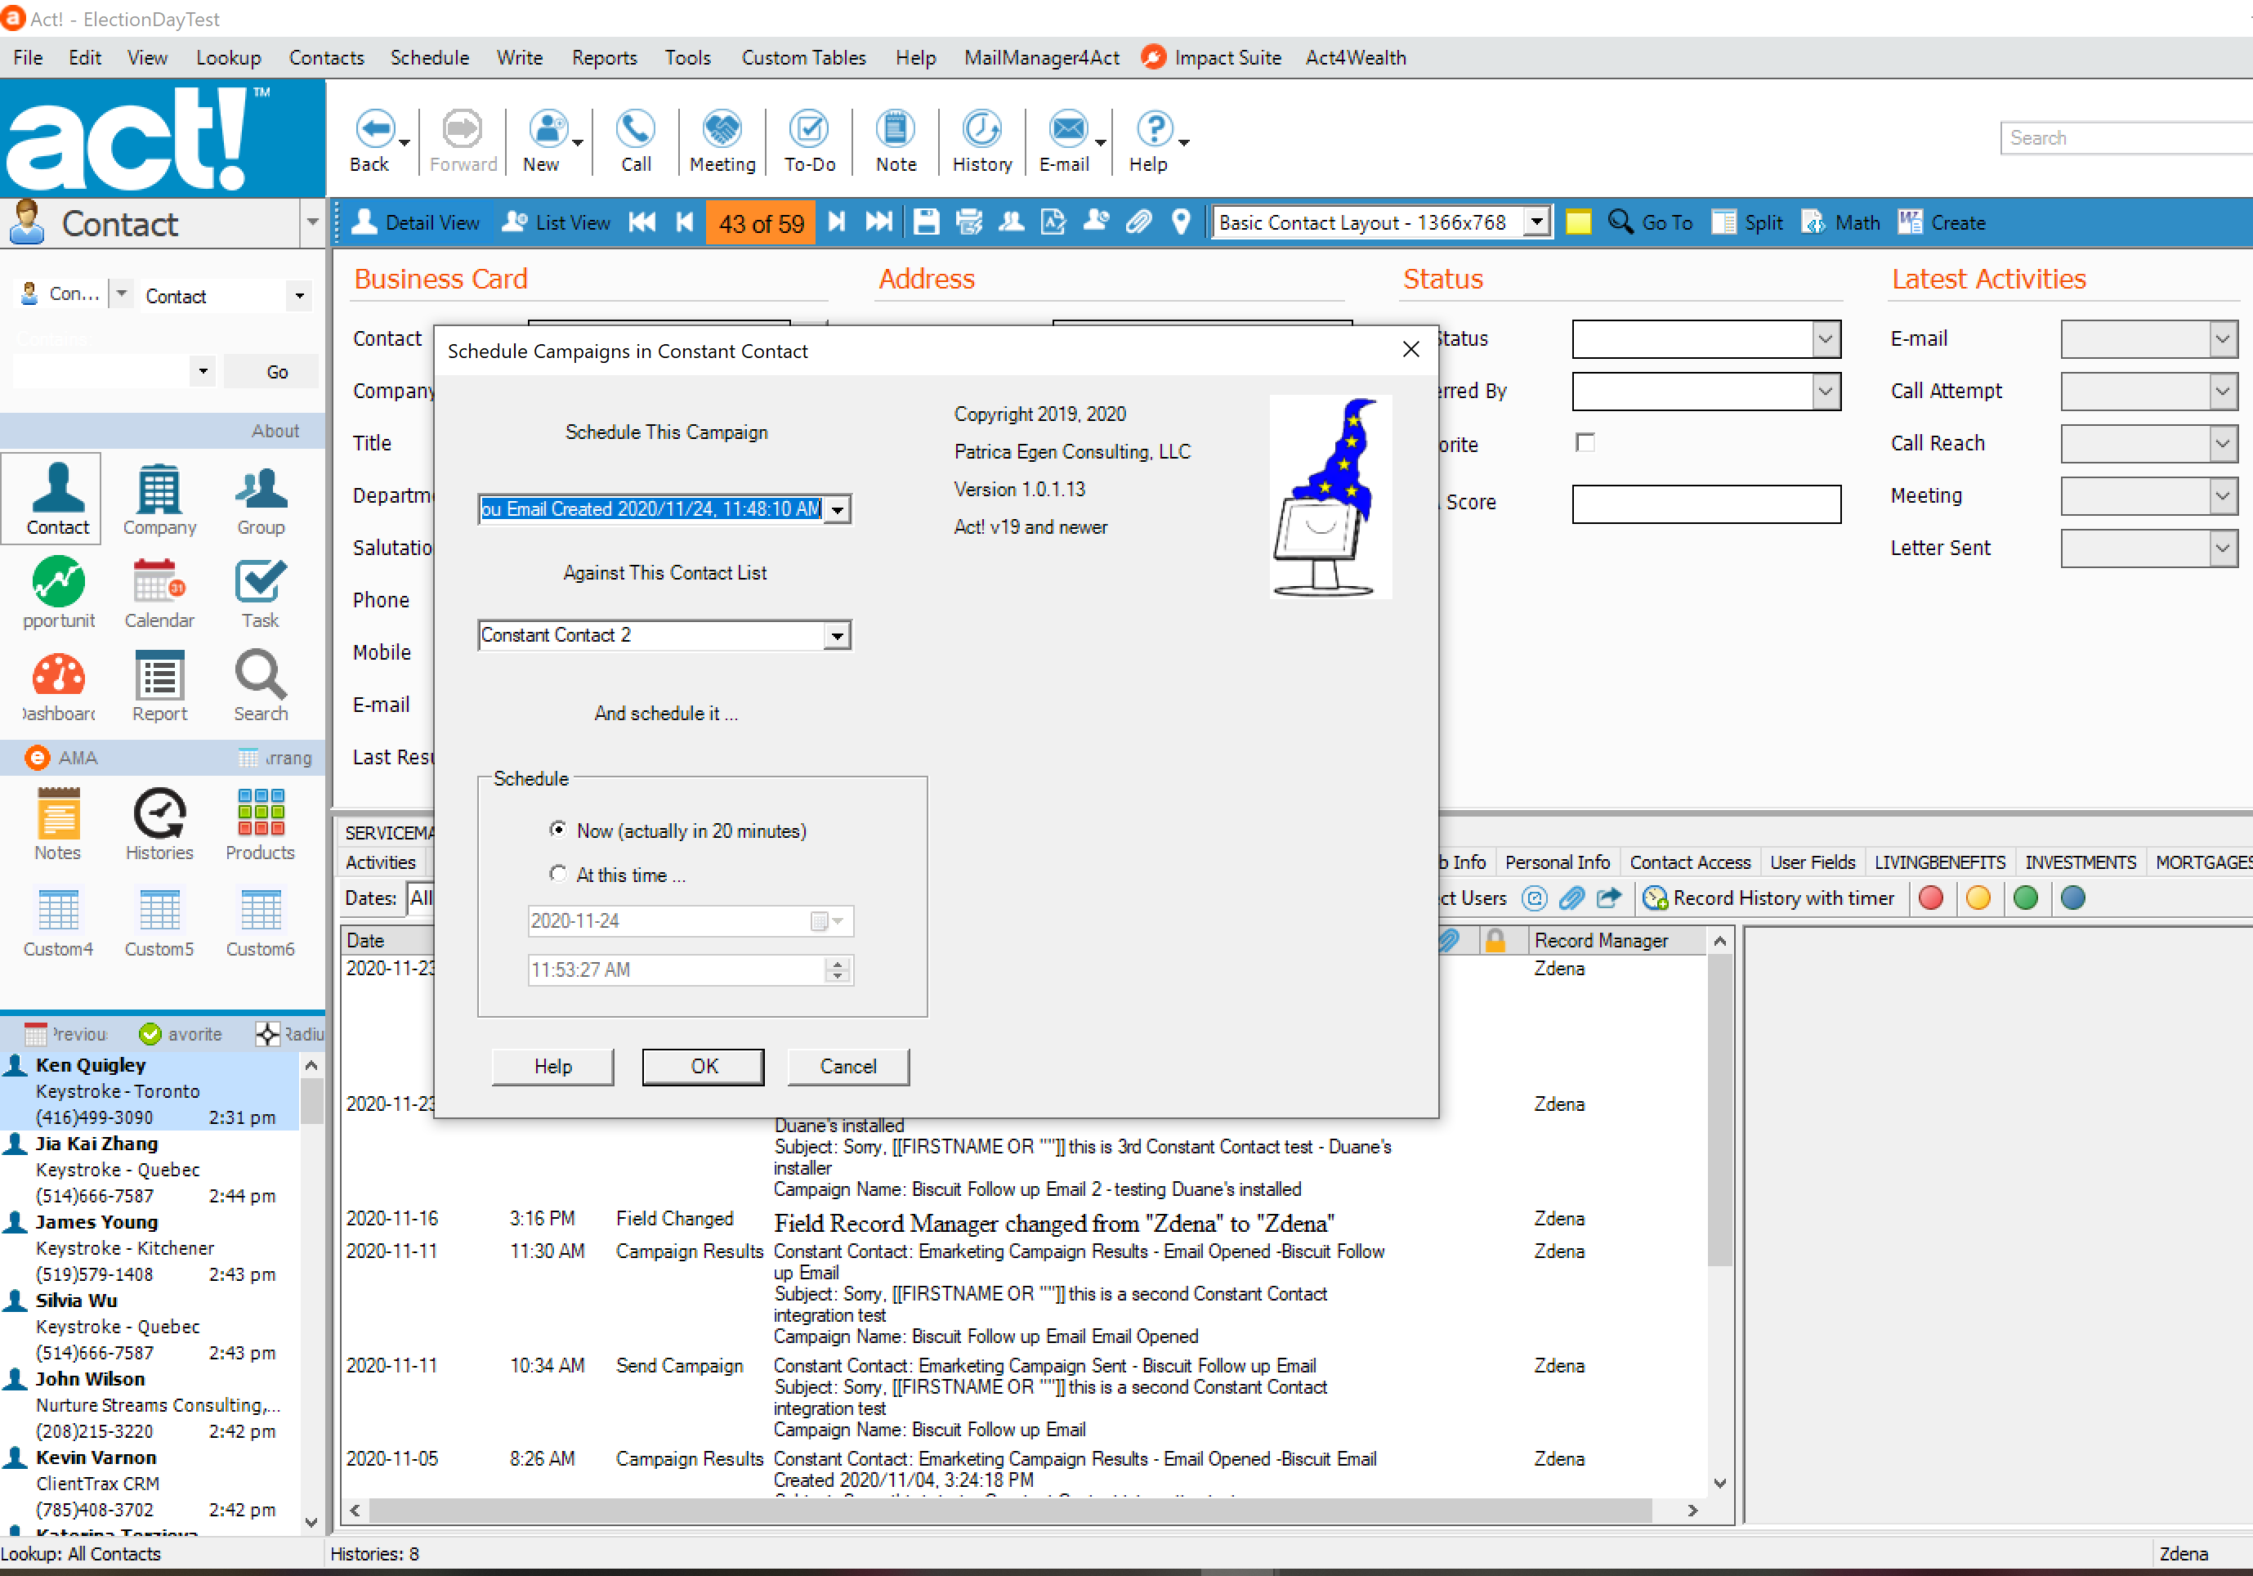Click the Save disk icon
Viewport: 2253px width, 1576px height.
927,223
